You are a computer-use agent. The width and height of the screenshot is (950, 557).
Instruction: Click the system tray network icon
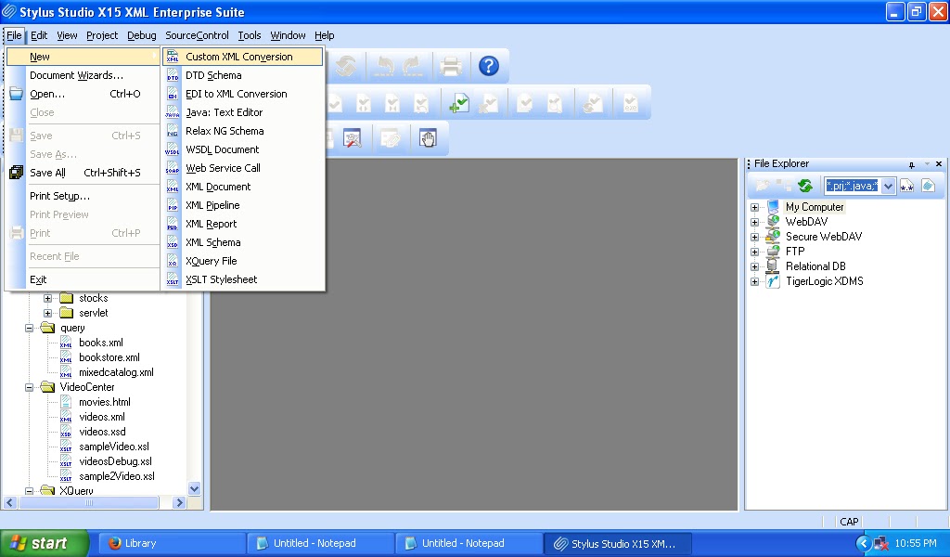tap(881, 543)
